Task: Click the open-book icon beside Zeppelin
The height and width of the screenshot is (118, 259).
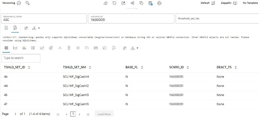Action: 235,3
